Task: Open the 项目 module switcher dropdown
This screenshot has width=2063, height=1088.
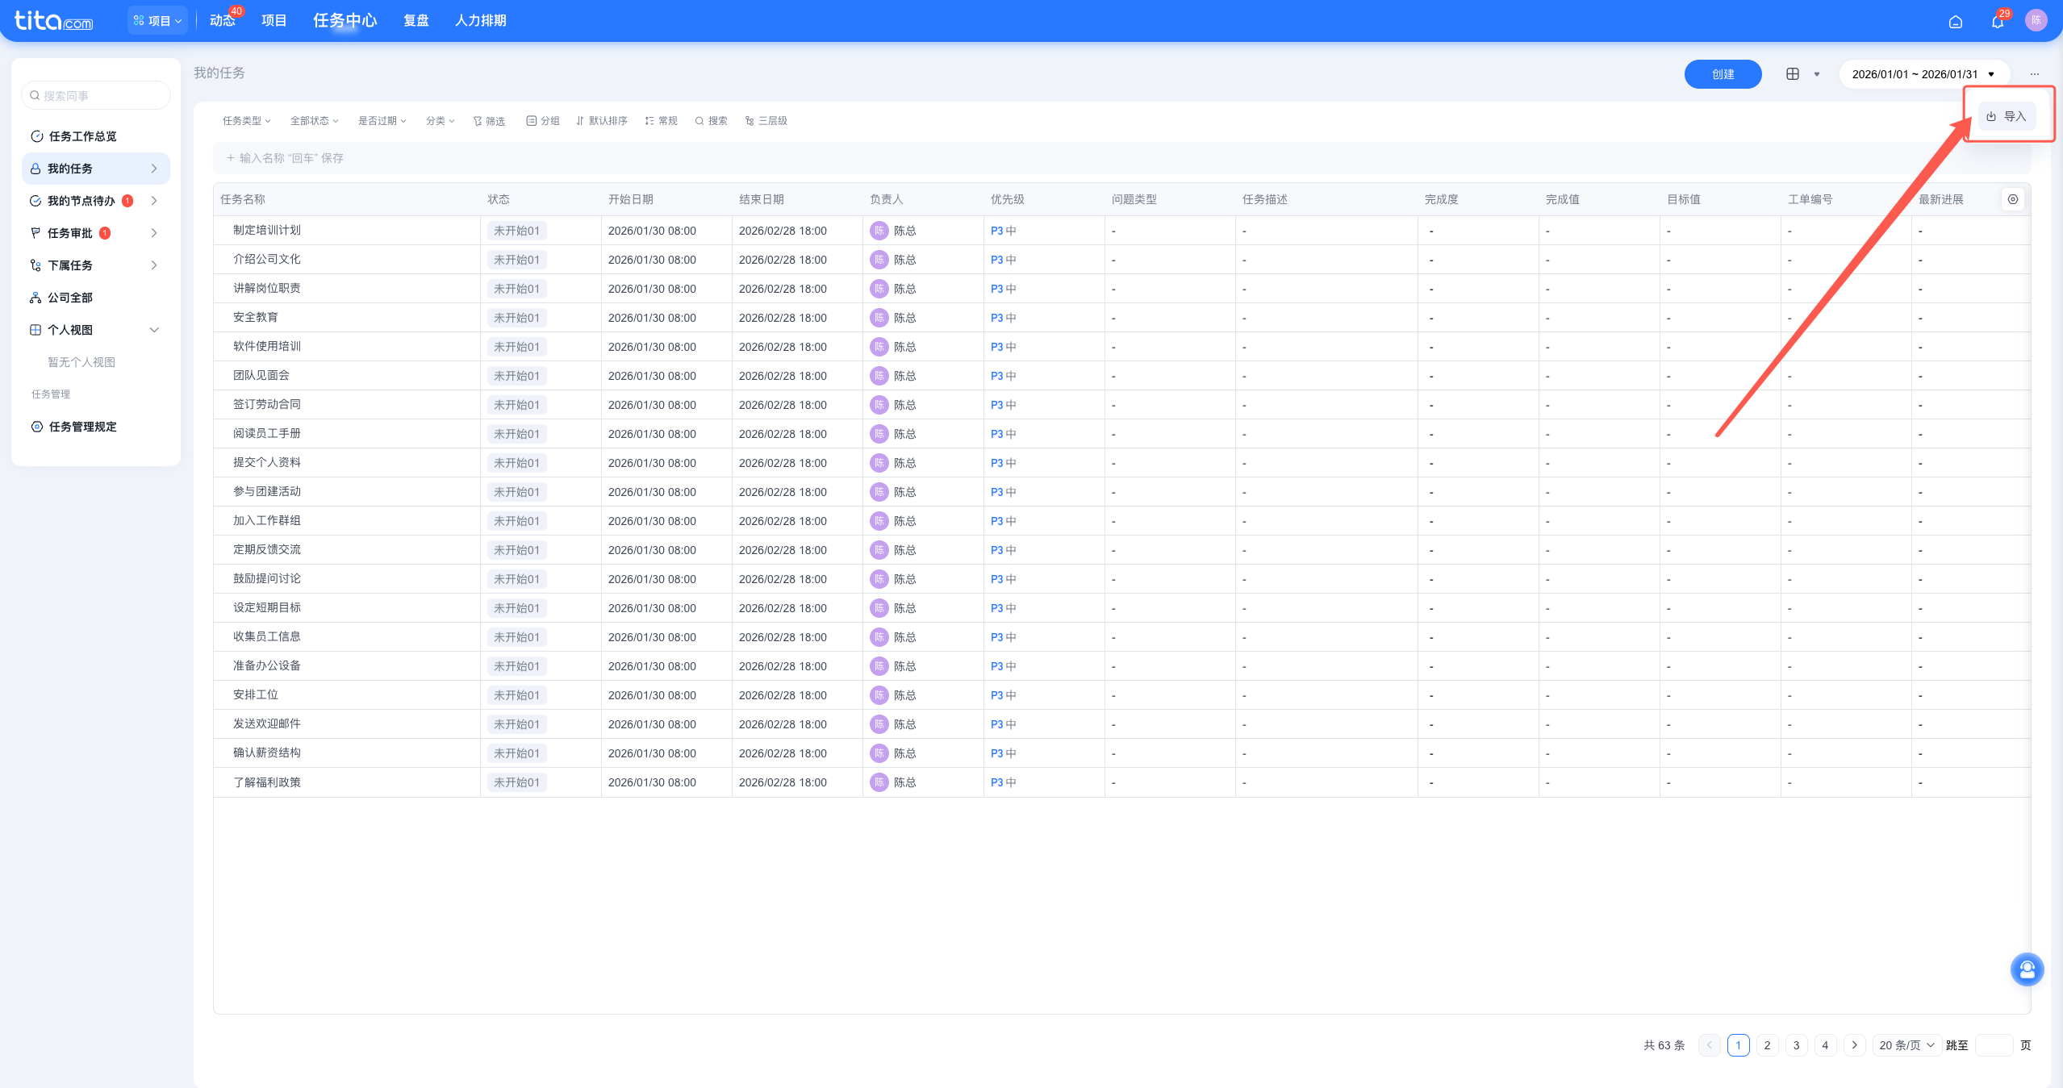Action: pos(157,21)
